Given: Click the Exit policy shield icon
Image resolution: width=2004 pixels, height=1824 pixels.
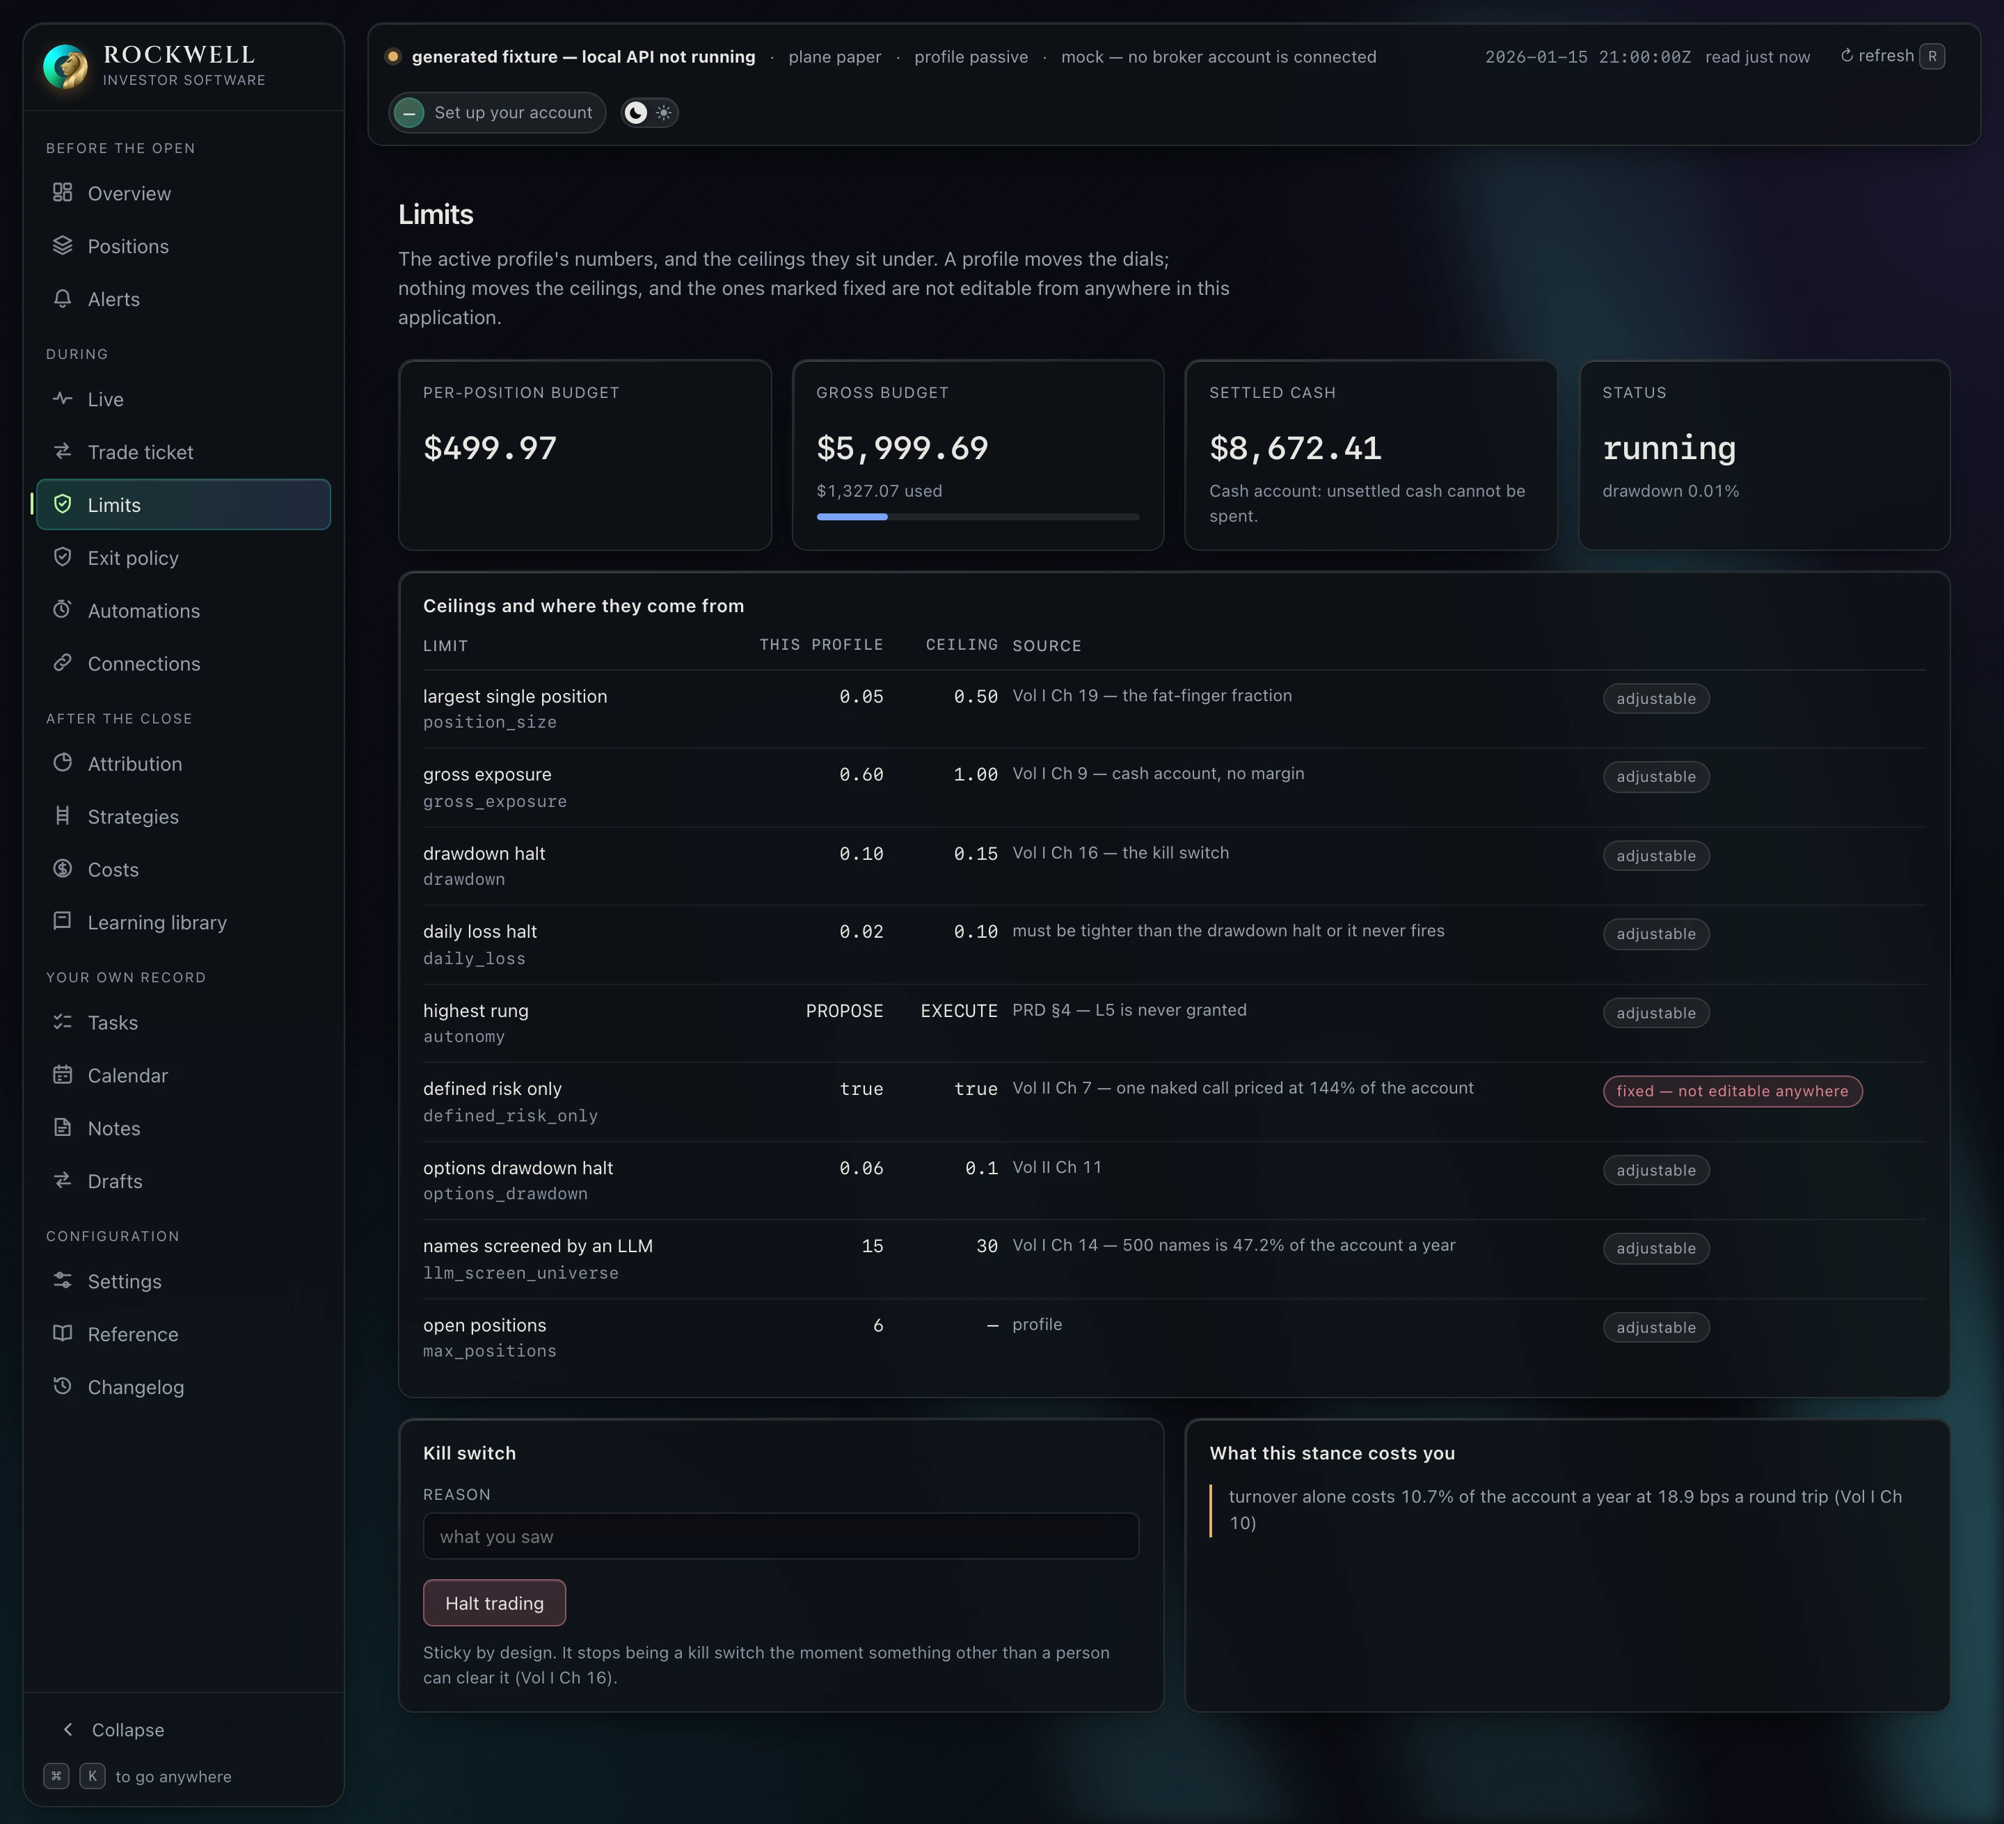Looking at the screenshot, I should pos(63,557).
